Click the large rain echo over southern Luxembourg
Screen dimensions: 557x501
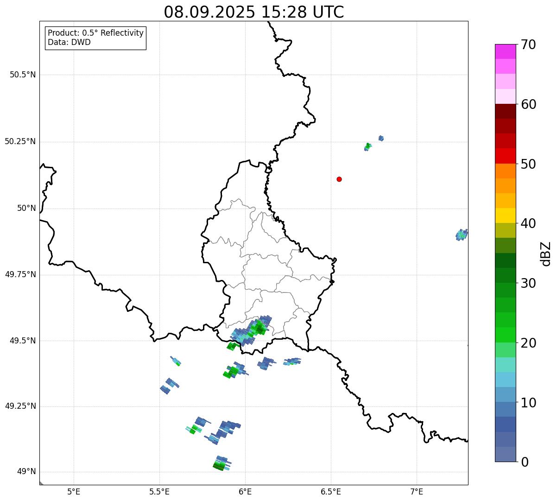[252, 330]
